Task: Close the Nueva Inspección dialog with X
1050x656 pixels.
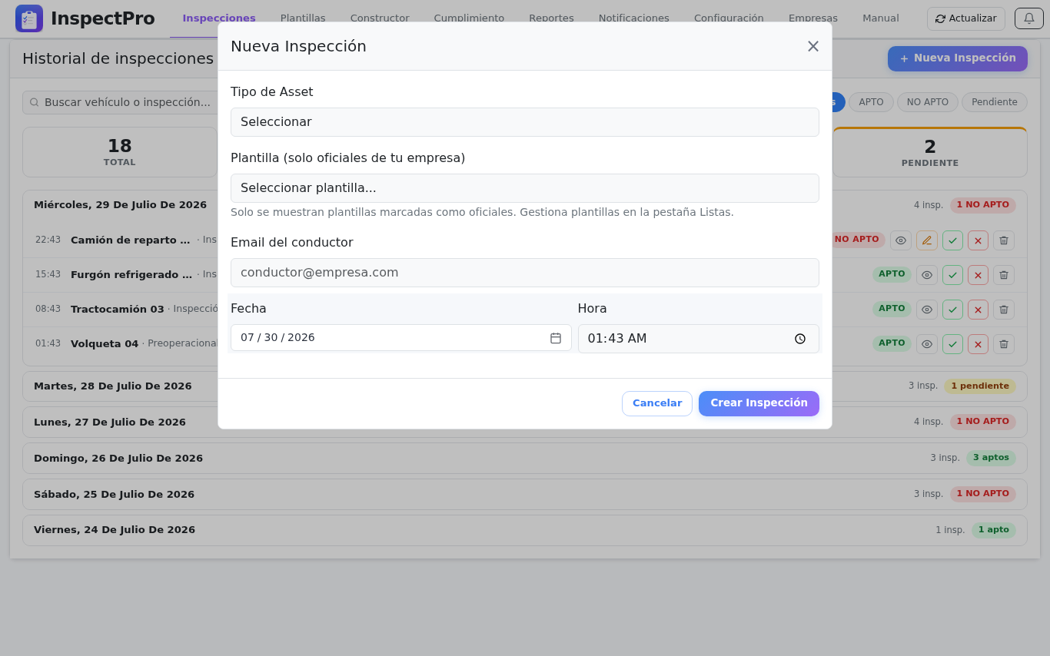Action: (813, 46)
